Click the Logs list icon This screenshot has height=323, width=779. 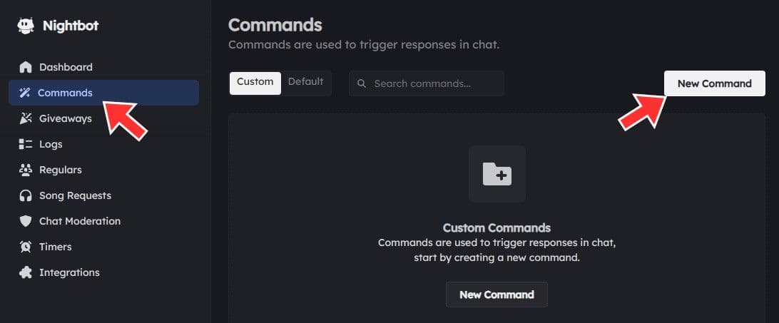[x=26, y=144]
